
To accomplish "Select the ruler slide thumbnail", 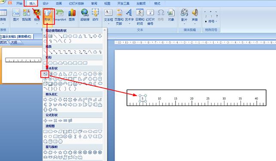I will pyautogui.click(x=22, y=65).
